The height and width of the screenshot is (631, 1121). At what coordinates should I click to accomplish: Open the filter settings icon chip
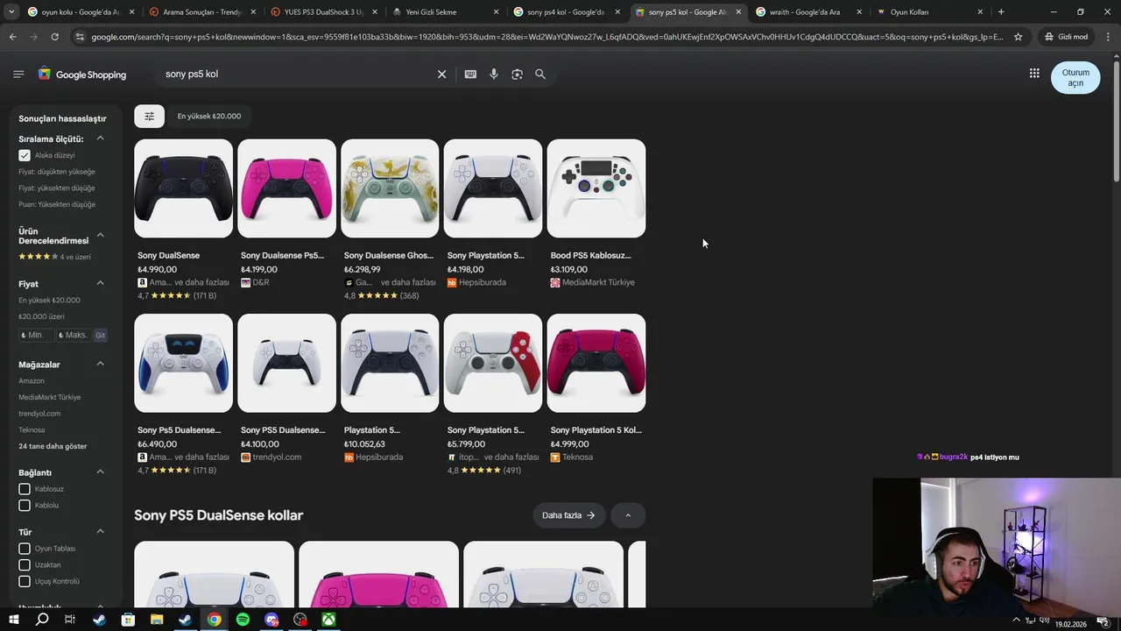click(x=149, y=116)
